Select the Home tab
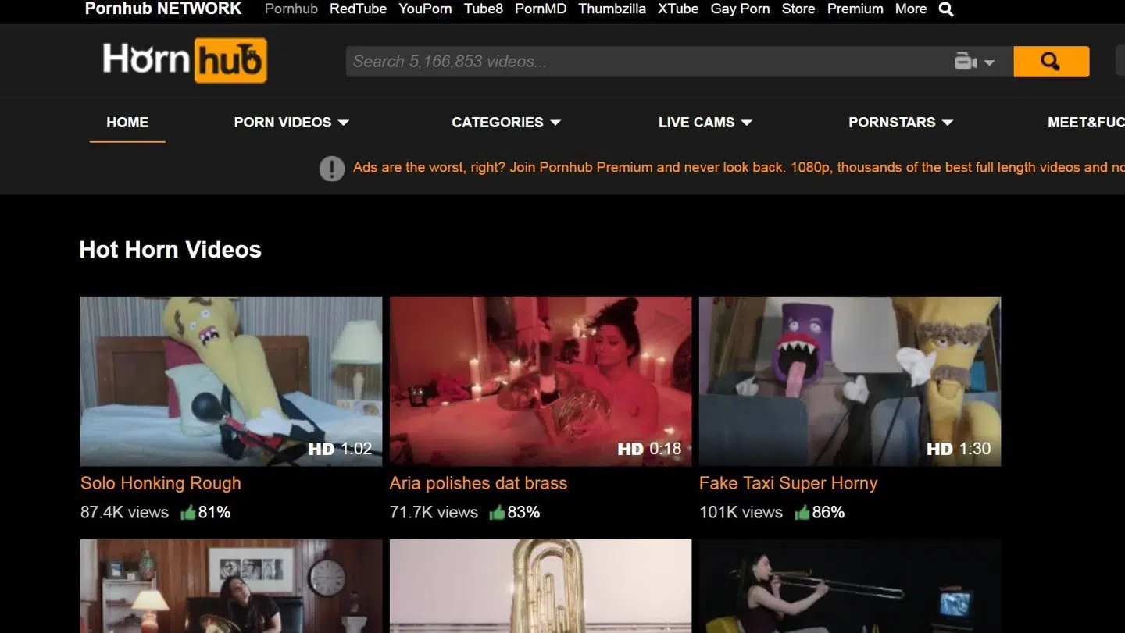The image size is (1125, 633). point(127,123)
